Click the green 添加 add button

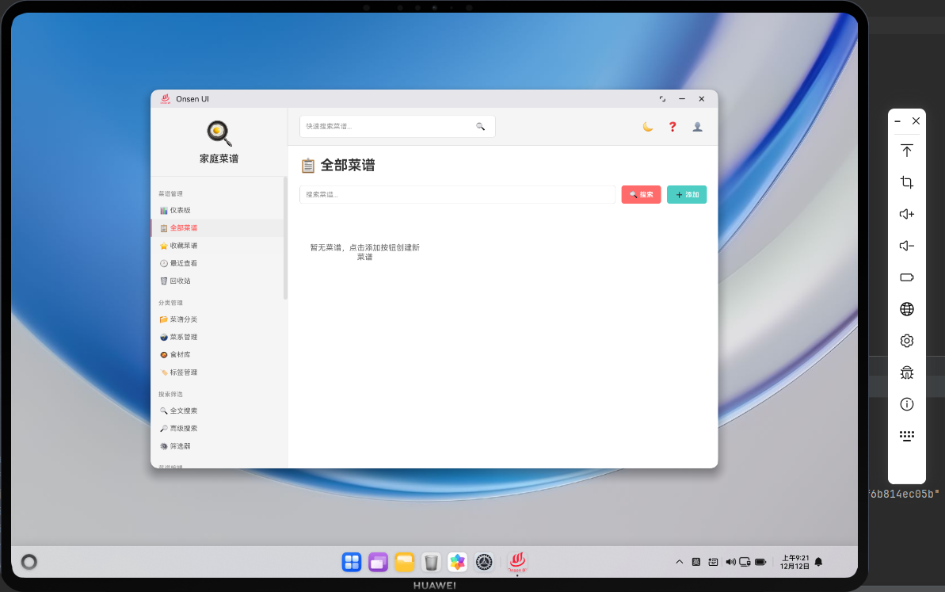click(686, 194)
